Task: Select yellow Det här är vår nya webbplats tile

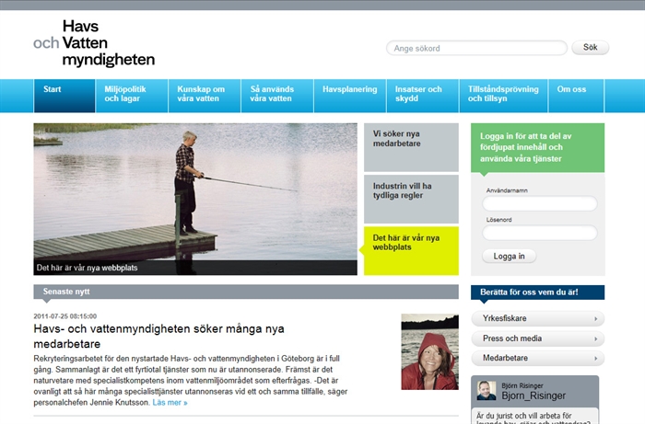Action: click(411, 251)
